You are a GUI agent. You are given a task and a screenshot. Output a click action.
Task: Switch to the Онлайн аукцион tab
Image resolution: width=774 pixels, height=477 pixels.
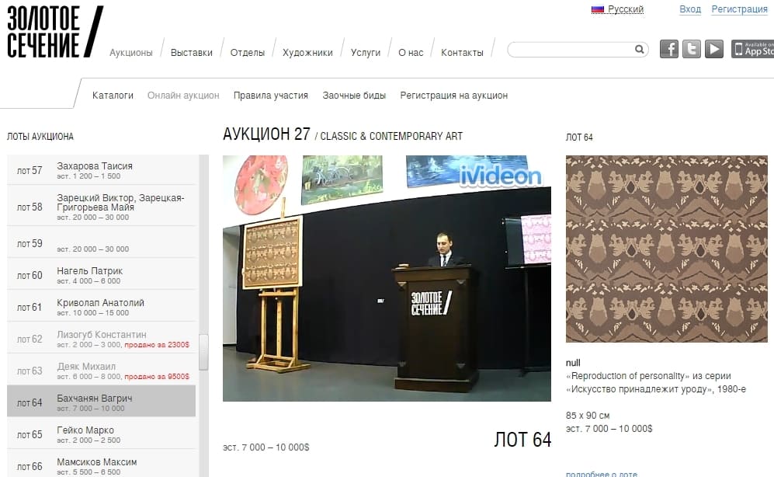[183, 96]
